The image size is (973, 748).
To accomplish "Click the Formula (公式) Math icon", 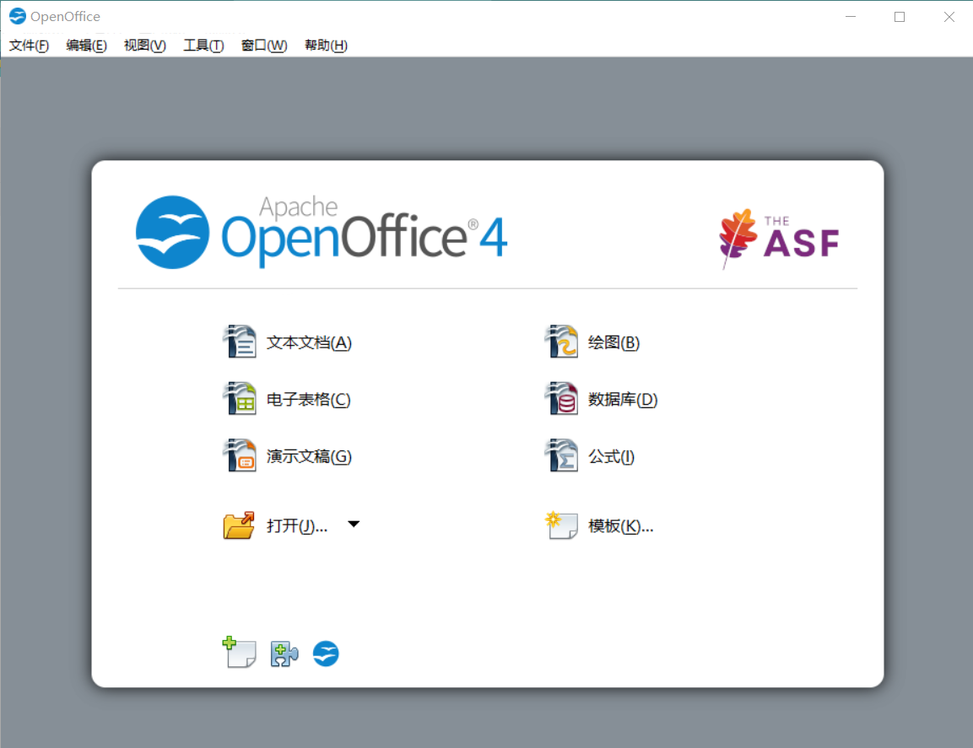I will tap(561, 455).
